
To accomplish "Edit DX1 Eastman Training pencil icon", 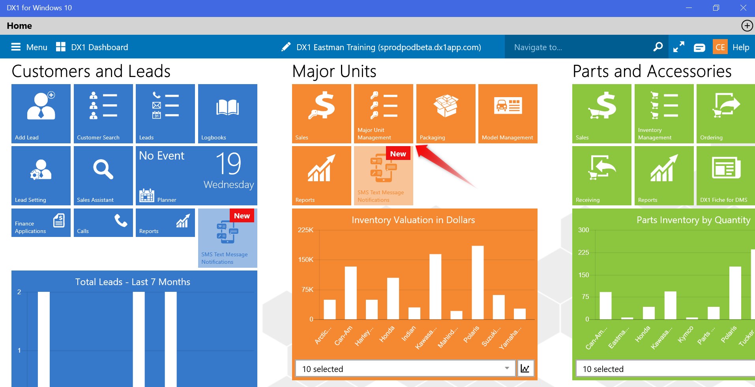I will [286, 47].
